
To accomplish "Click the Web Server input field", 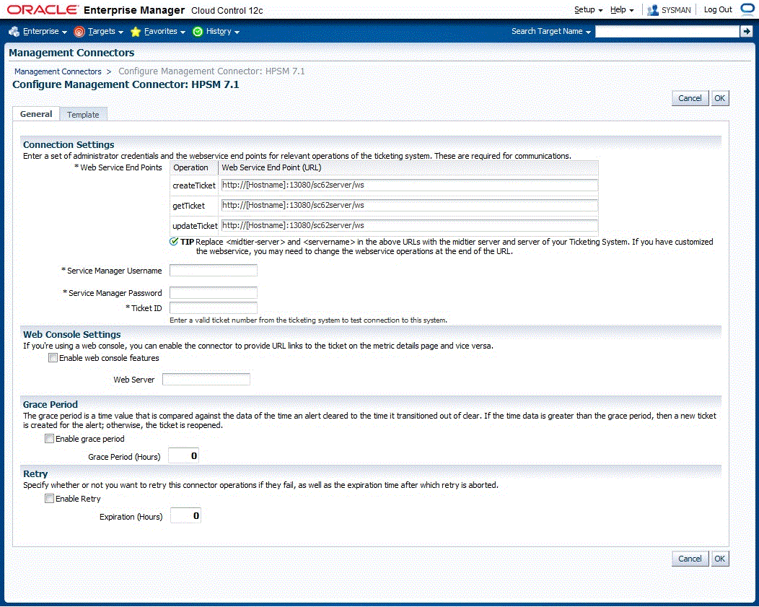I will [x=206, y=380].
